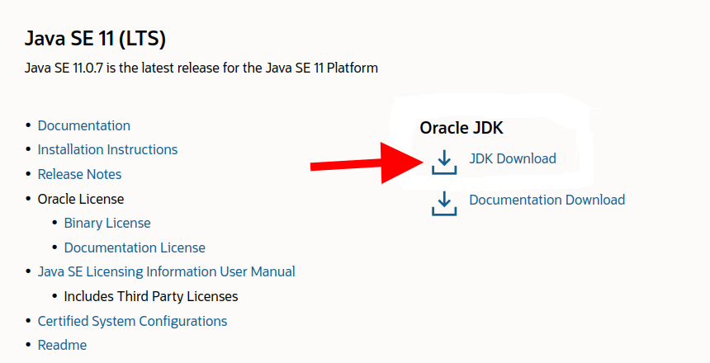Click the Java SE 11.0.7 latest release sentence

pos(201,68)
